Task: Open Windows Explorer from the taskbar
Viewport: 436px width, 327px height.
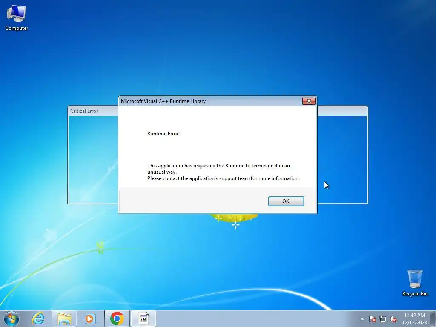Action: 64,318
